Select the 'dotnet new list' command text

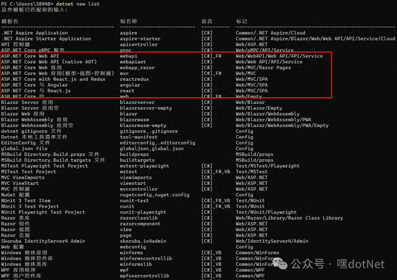pos(78,4)
